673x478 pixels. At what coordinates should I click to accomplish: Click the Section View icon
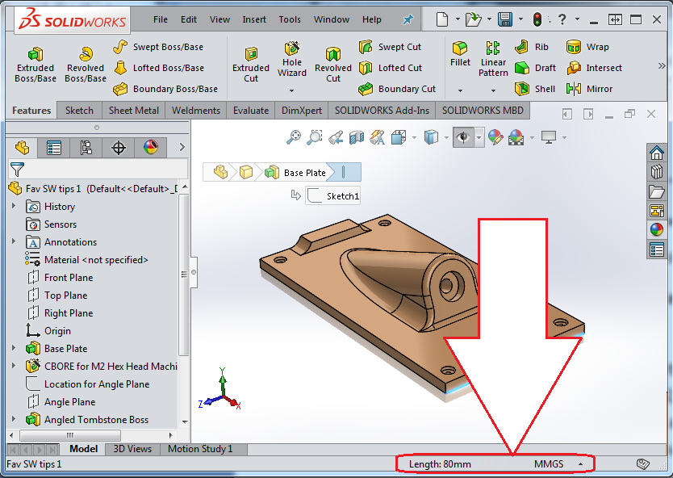coord(356,137)
